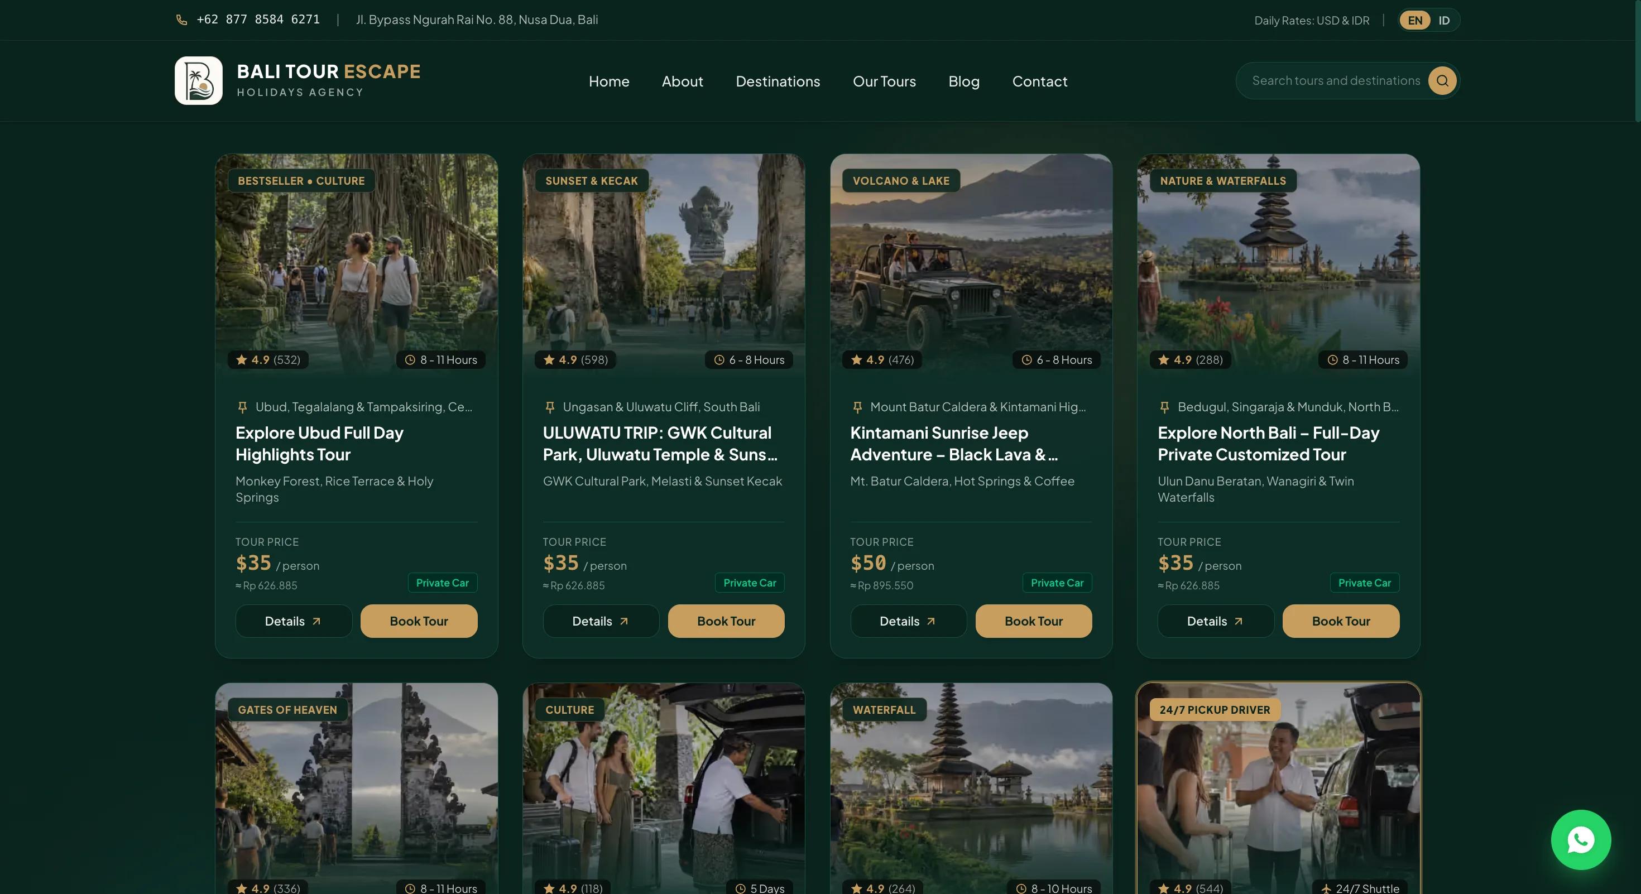Click location pin icon next to Bedugul, Singaraja
This screenshot has width=1641, height=894.
click(x=1164, y=407)
